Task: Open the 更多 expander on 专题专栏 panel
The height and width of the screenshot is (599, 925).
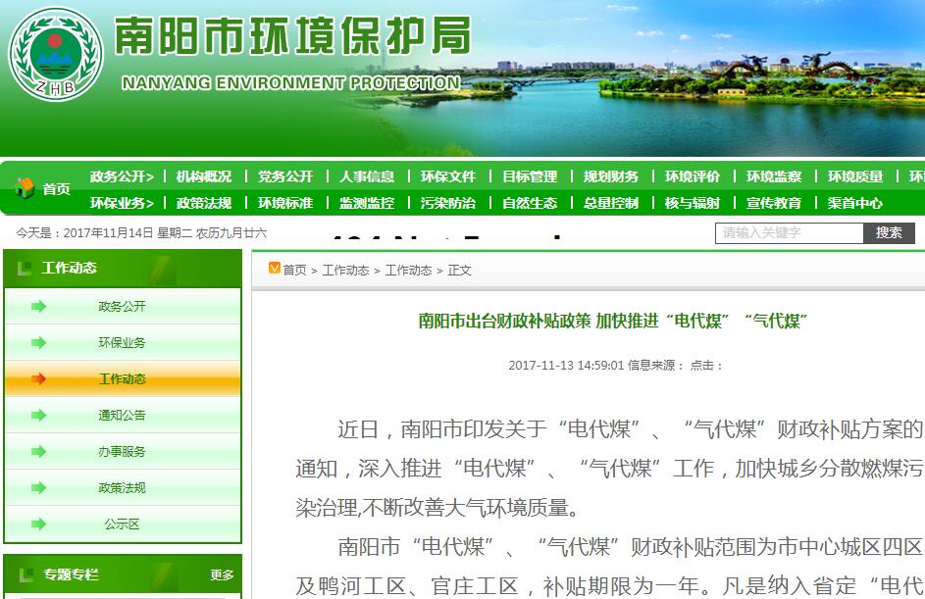Action: click(221, 576)
